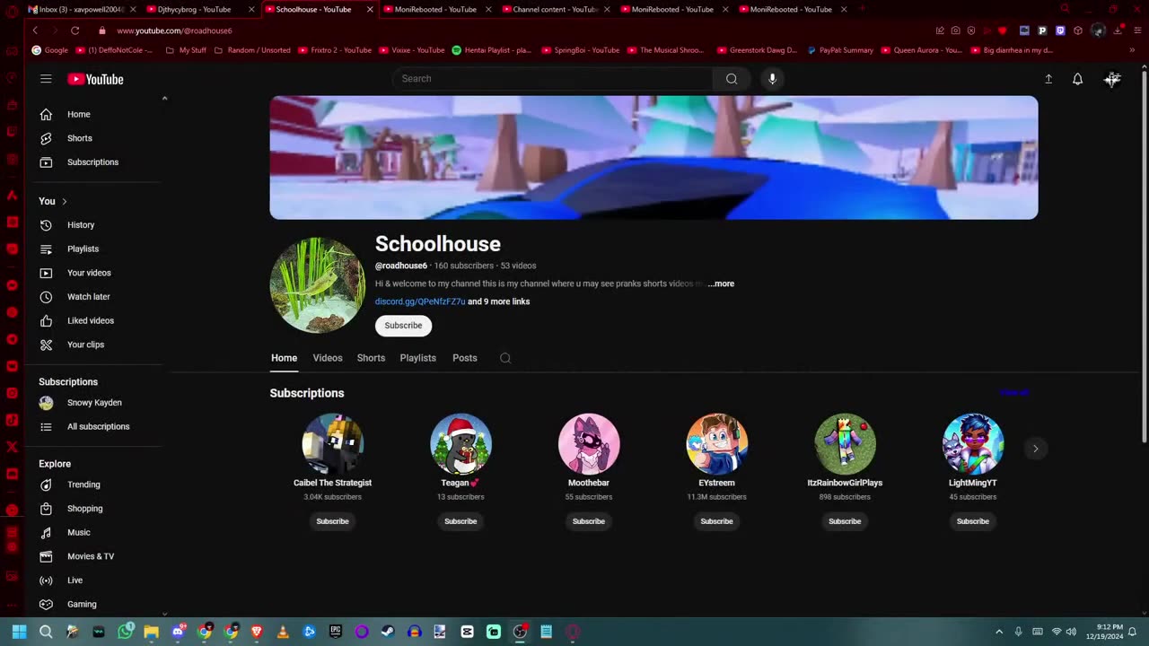Open the Schoolhouse profile picture
The width and height of the screenshot is (1149, 646).
coord(318,285)
